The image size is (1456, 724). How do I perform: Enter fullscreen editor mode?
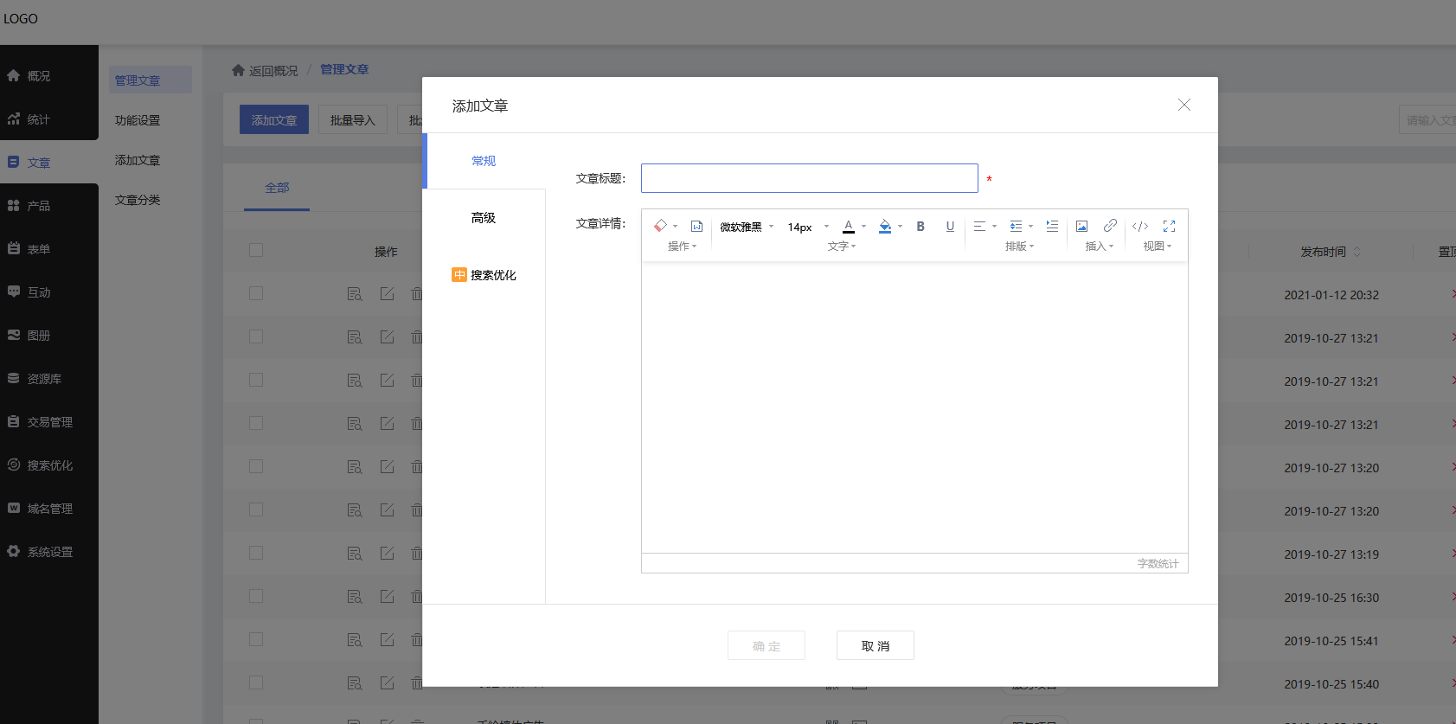(1169, 227)
